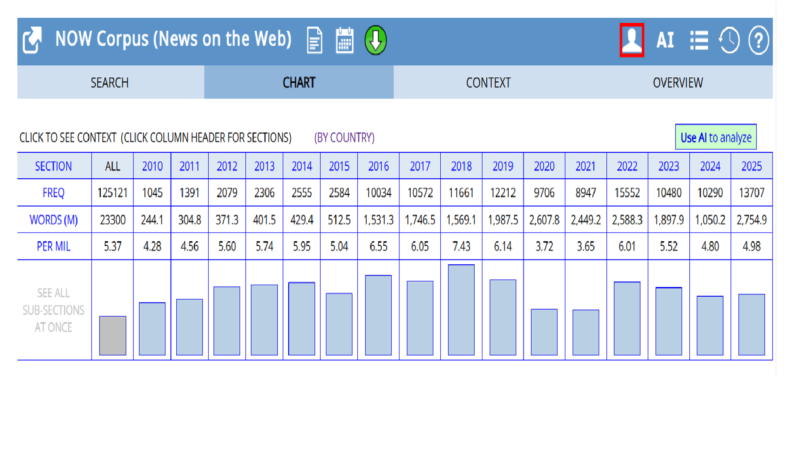Click the 2022 column header

(627, 166)
